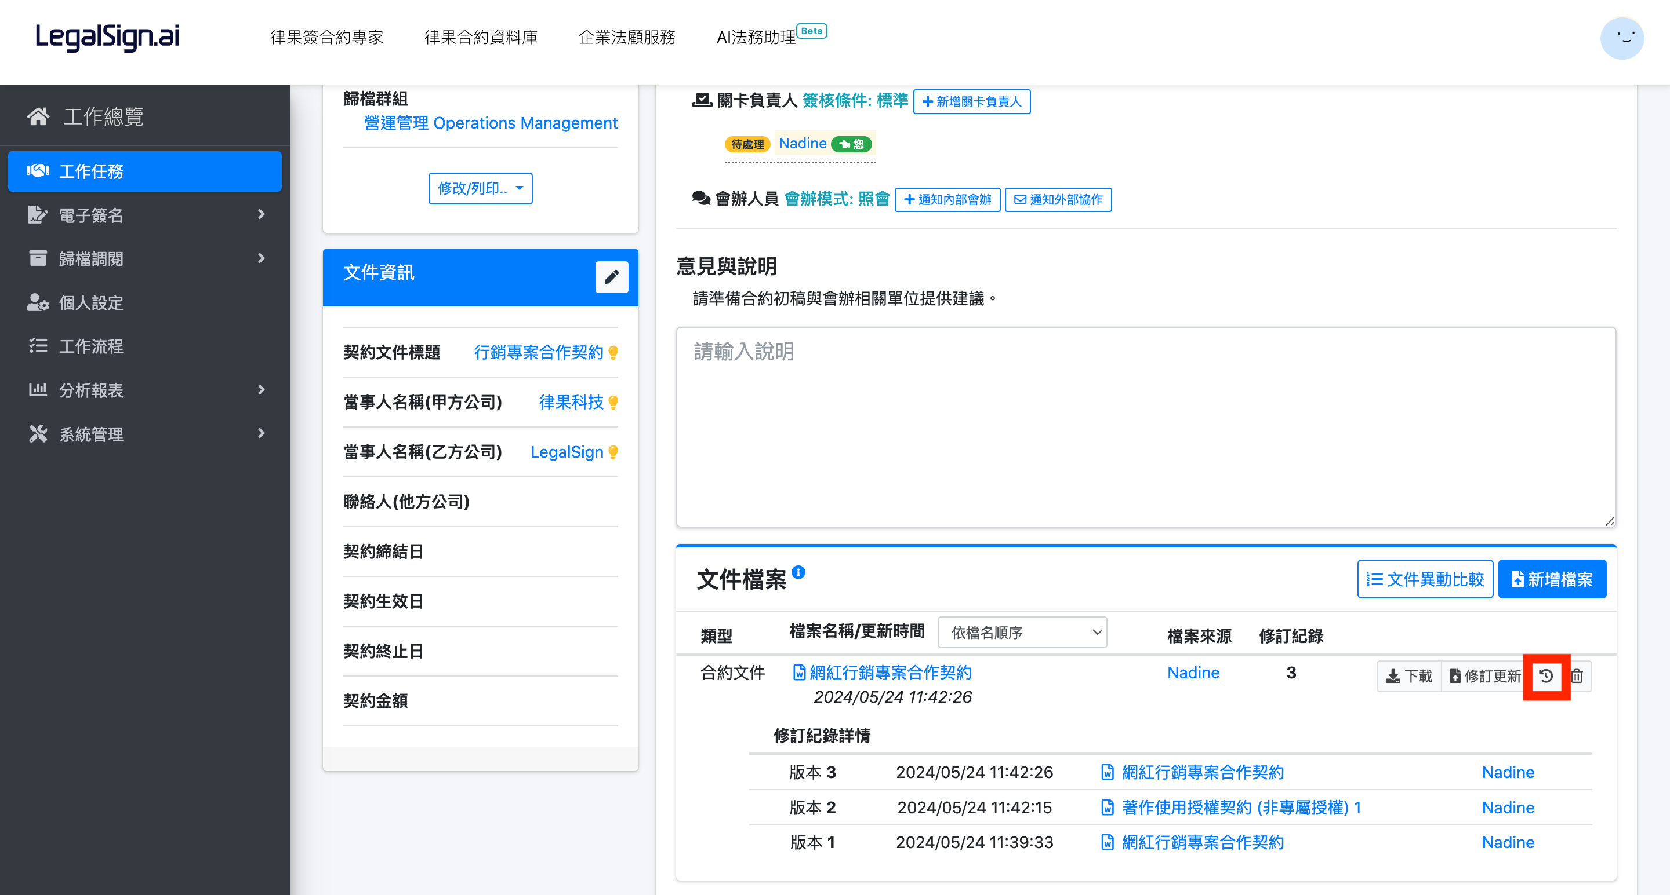
Task: Click the info icon beside 文件檔案 heading
Action: pyautogui.click(x=798, y=572)
